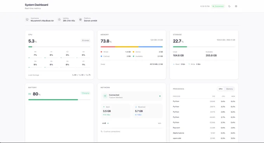Click the platform value Darwin arm64
This screenshot has width=264, height=143.
coord(90,21)
